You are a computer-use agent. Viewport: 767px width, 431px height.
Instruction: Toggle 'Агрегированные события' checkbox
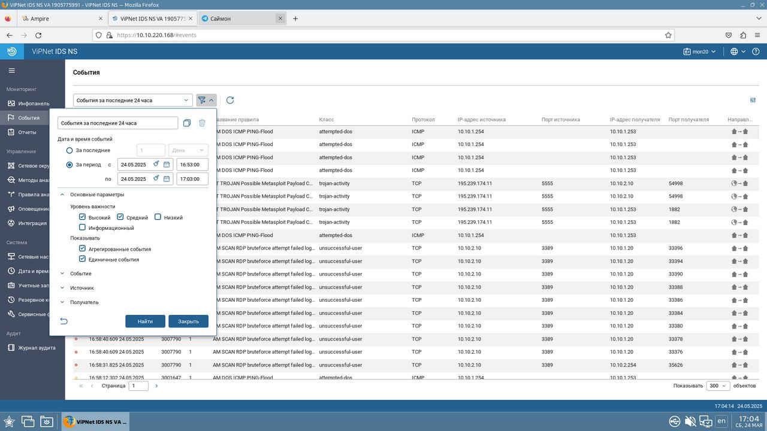tap(82, 248)
